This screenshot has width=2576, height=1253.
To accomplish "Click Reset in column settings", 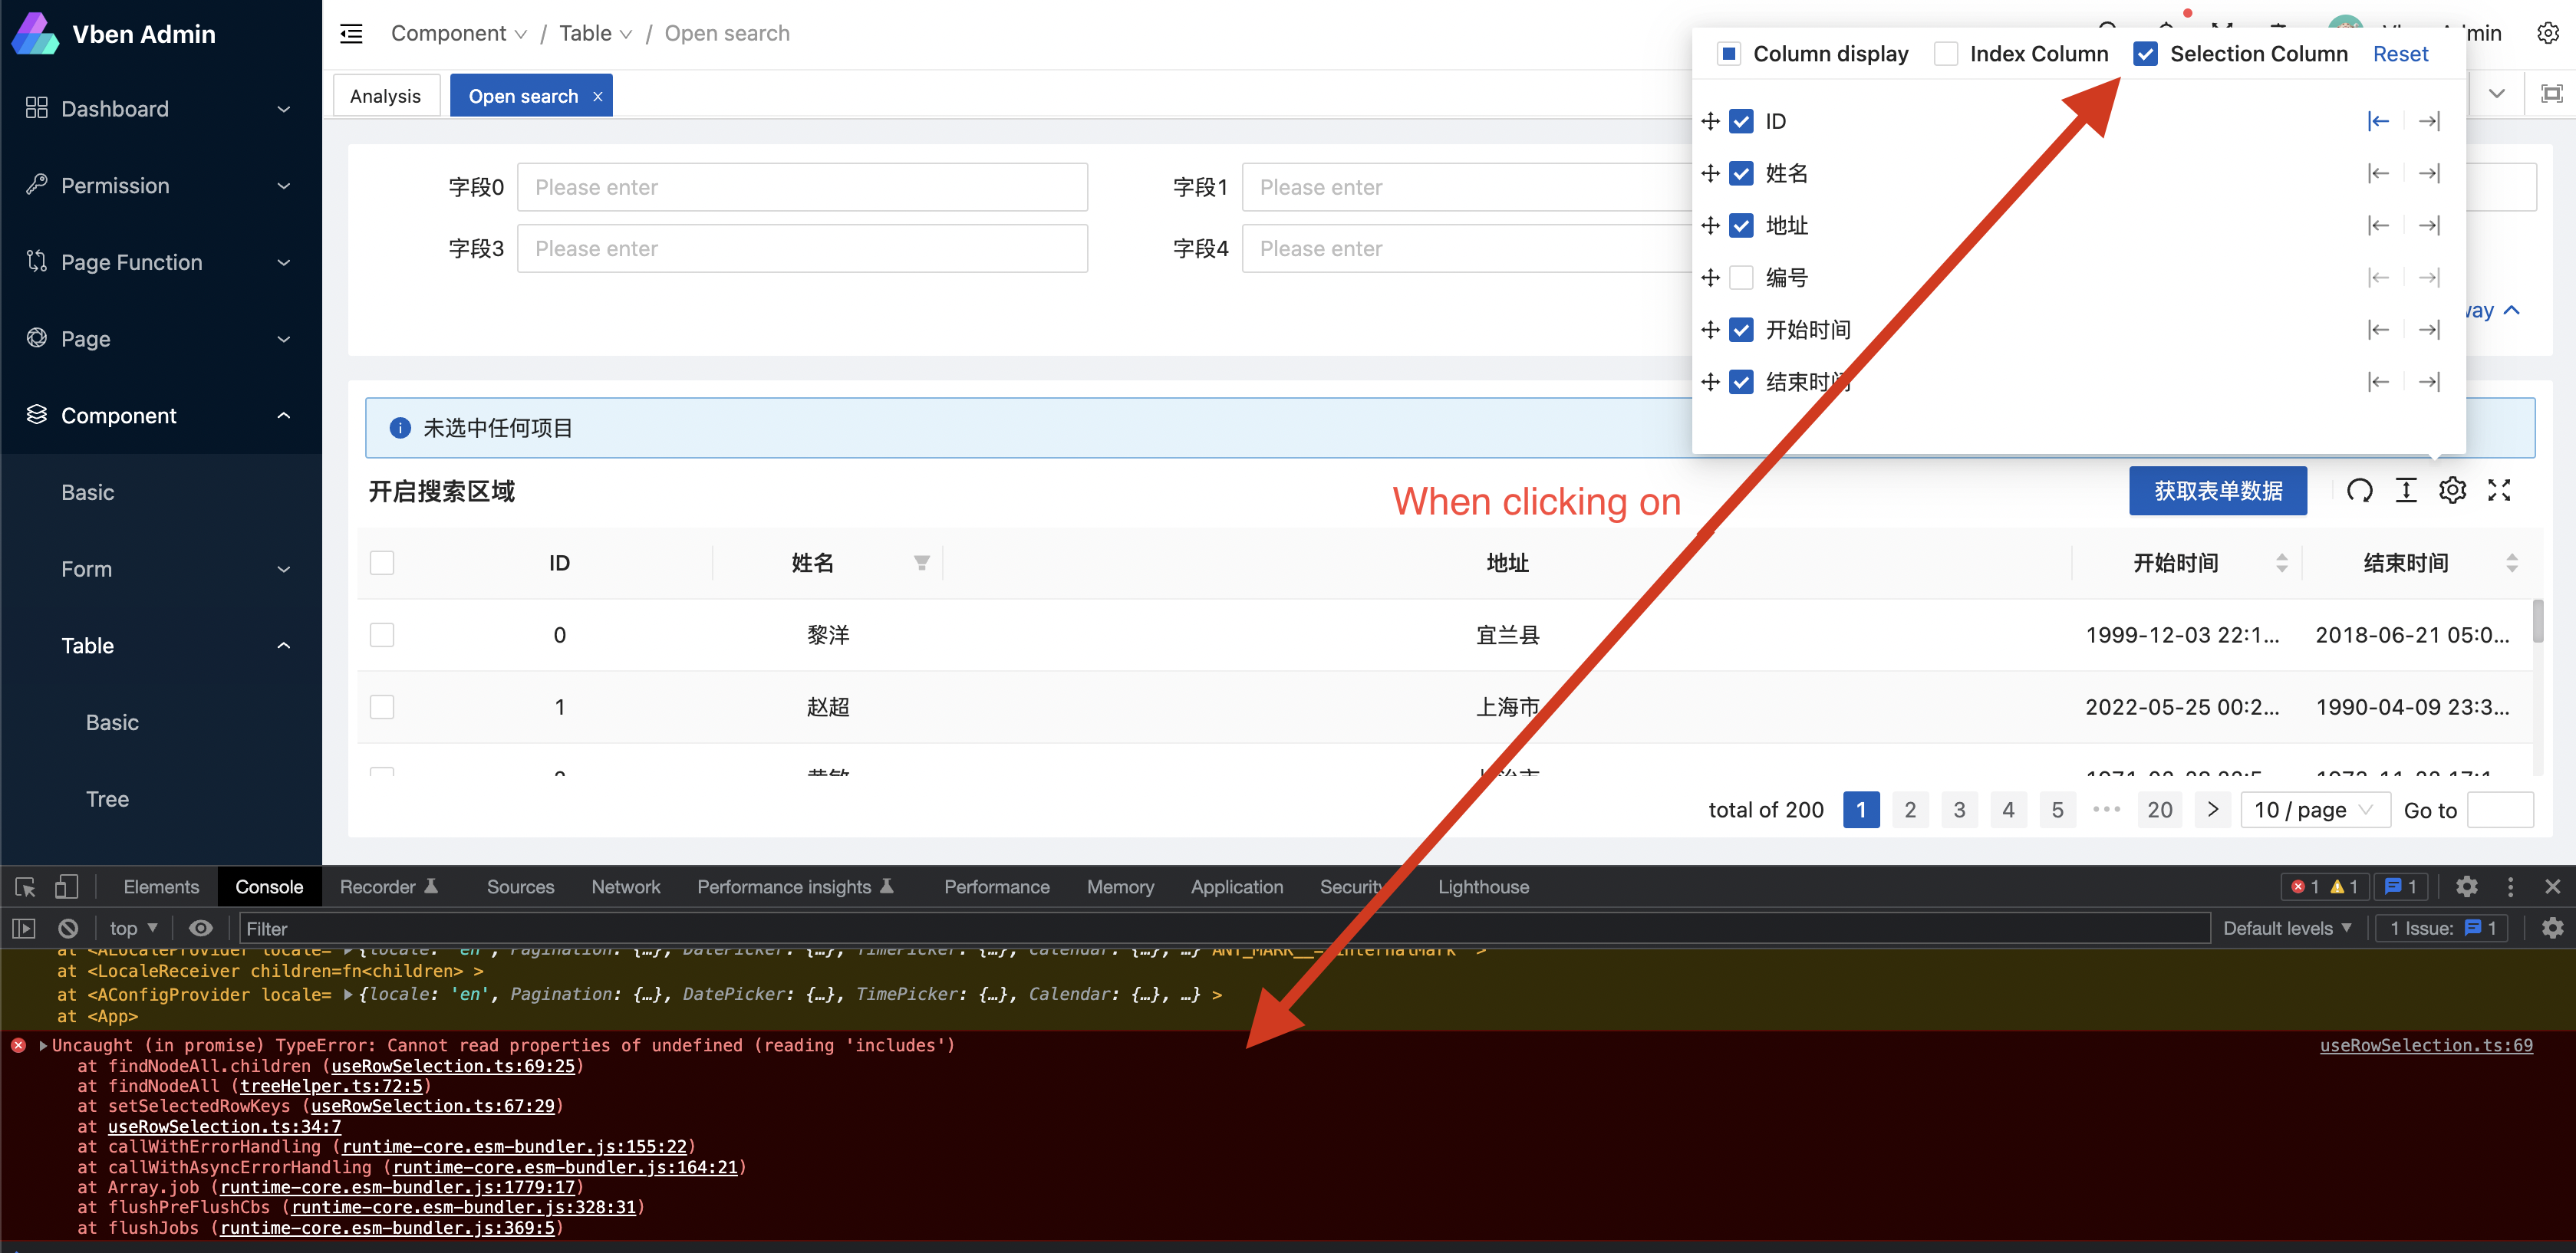I will pyautogui.click(x=2400, y=54).
